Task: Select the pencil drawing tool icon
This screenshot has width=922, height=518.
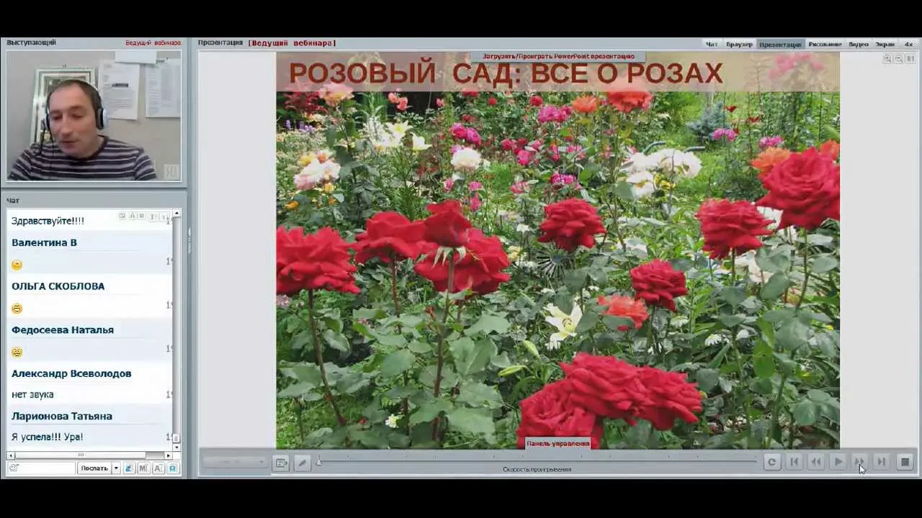Action: tap(302, 463)
